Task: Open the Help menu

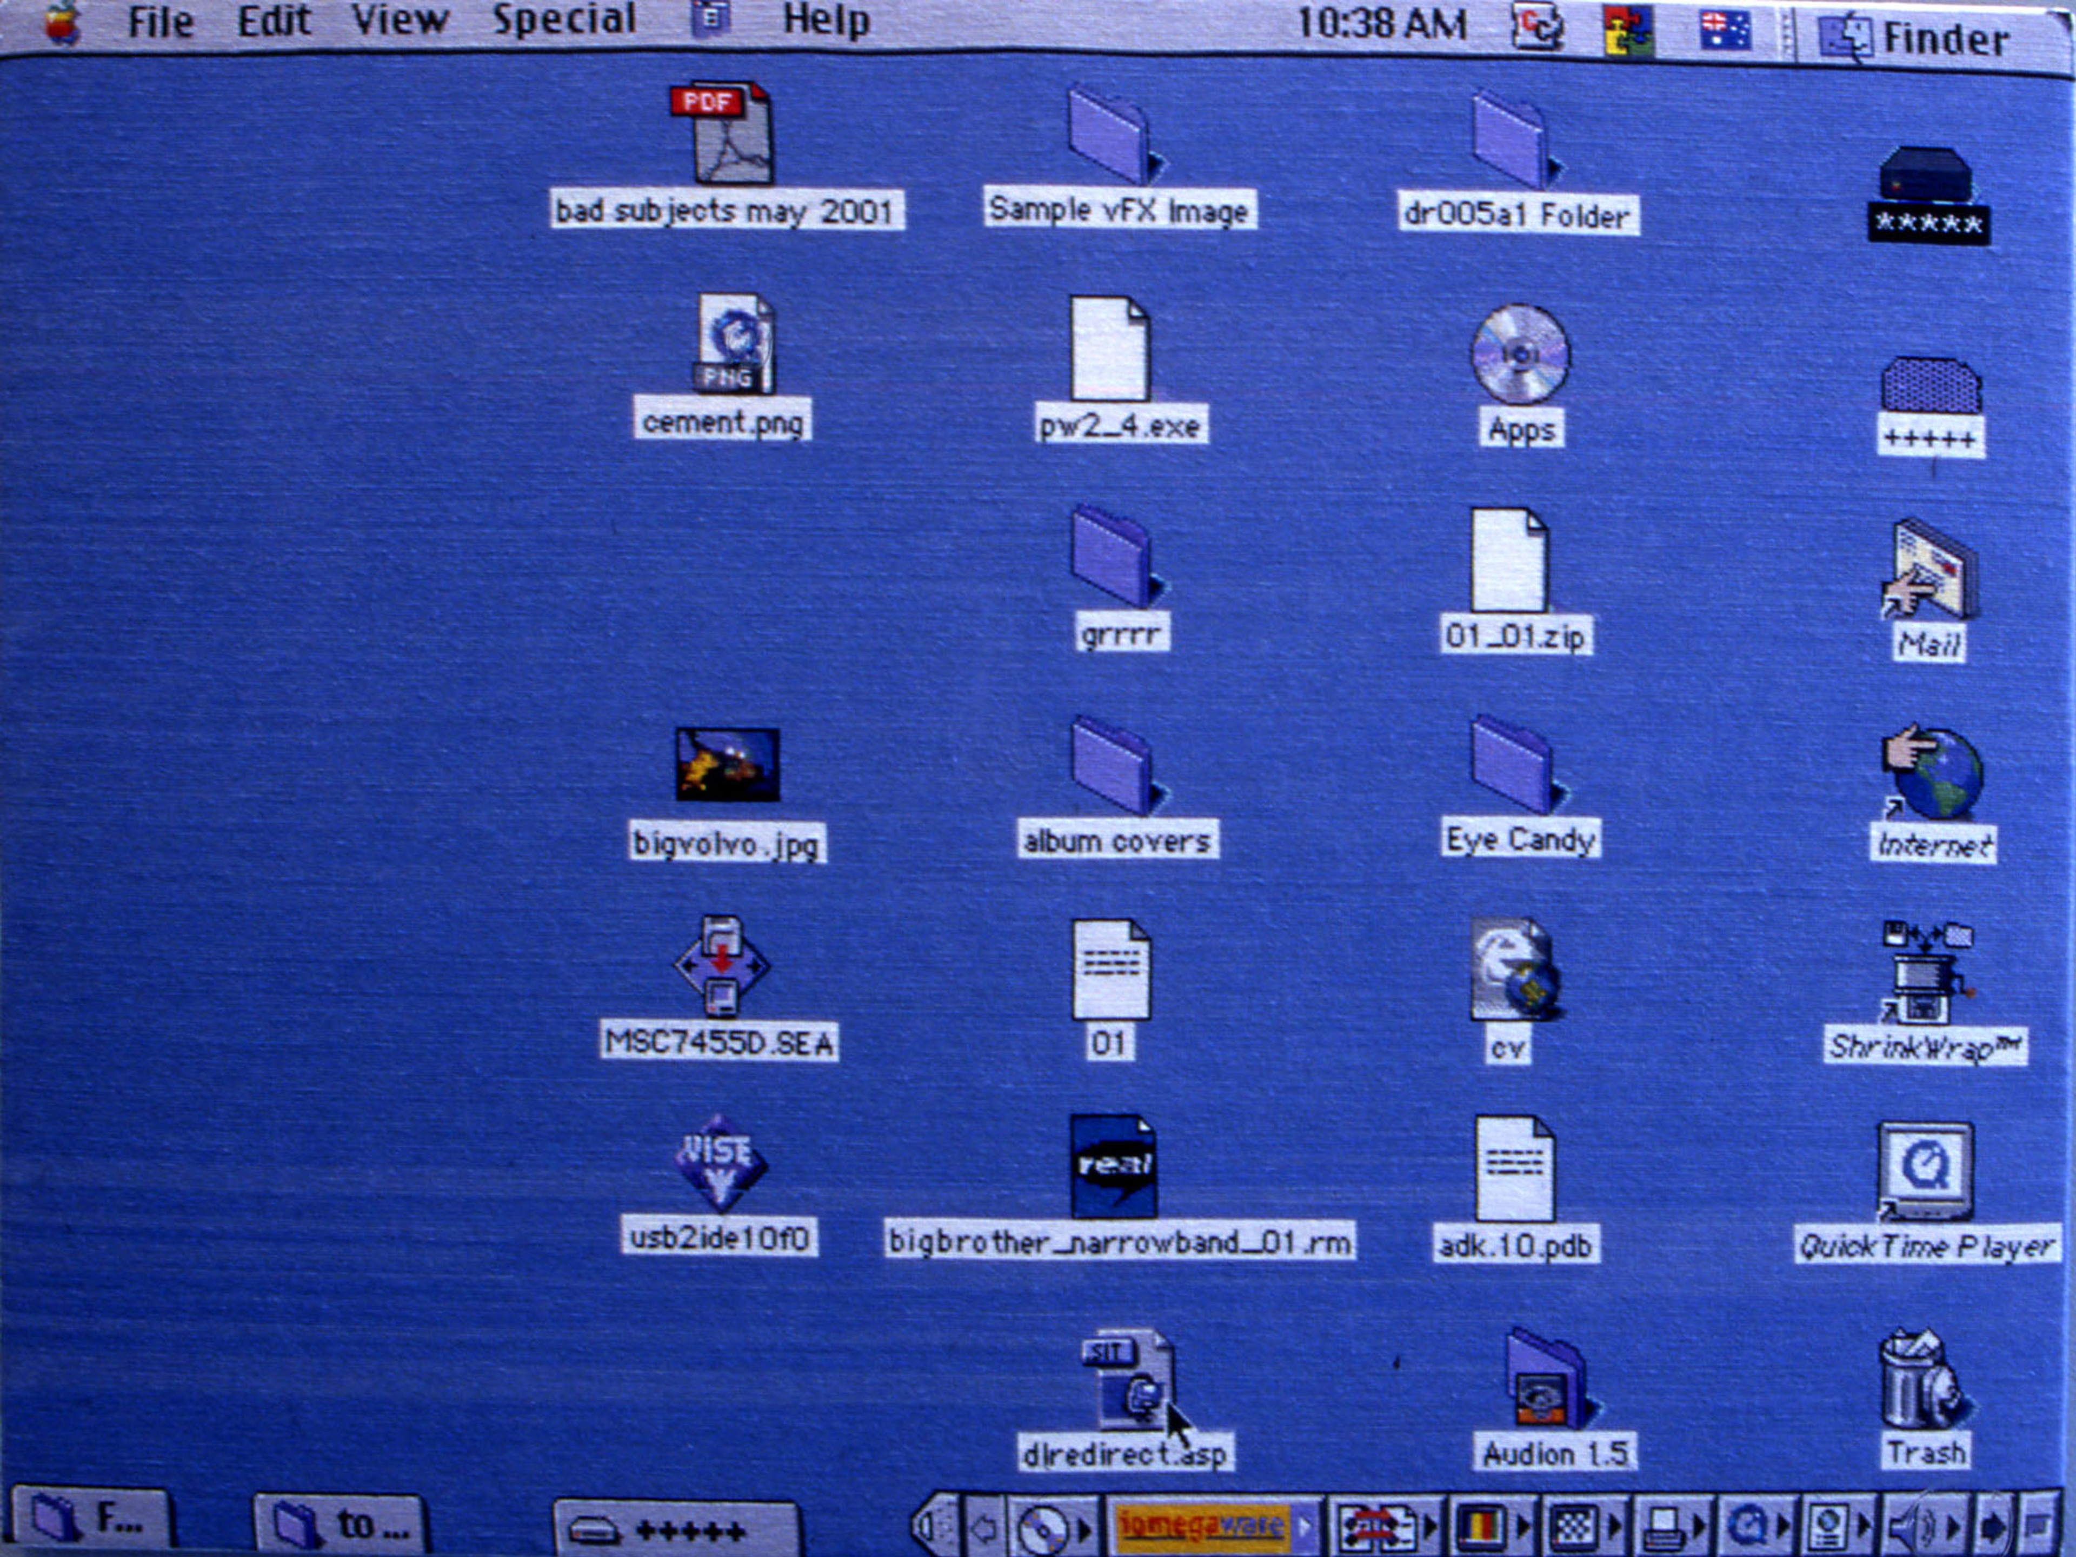Action: 826,21
